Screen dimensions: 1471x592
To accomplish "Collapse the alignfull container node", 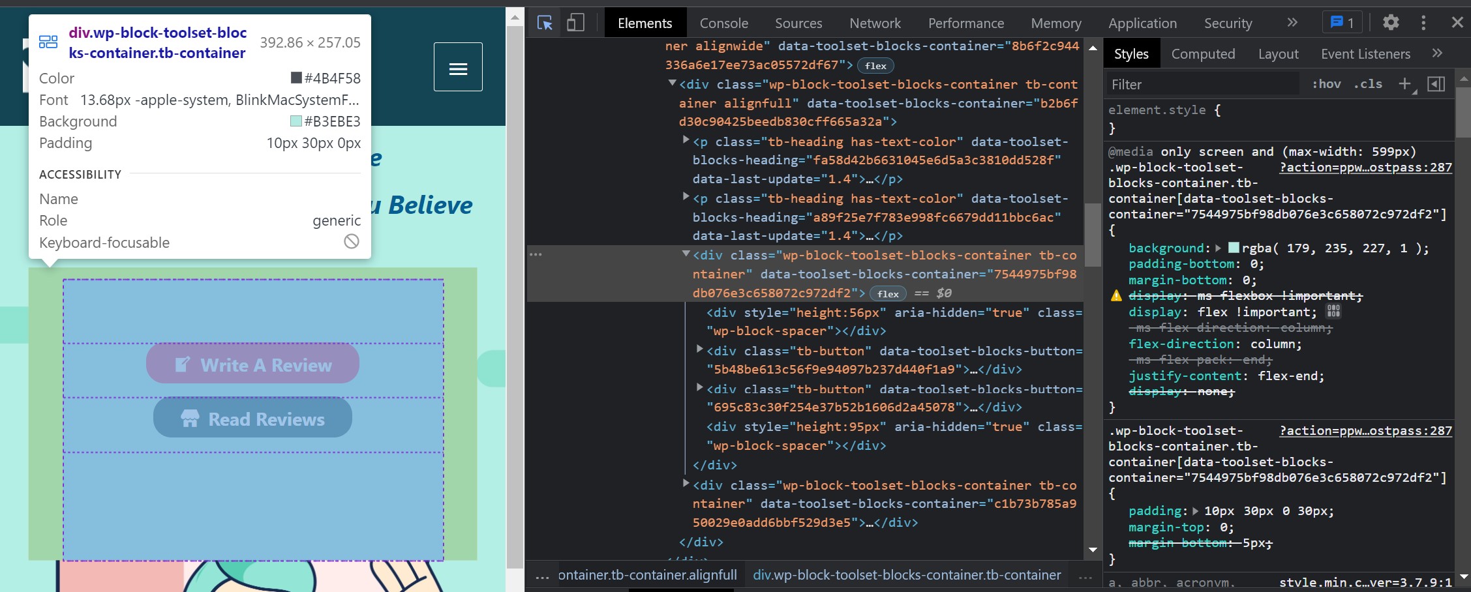I will point(672,83).
